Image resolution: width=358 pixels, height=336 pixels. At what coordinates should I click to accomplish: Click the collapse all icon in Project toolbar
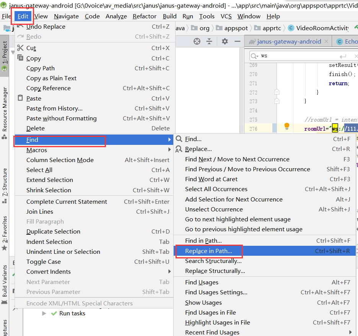[209, 41]
